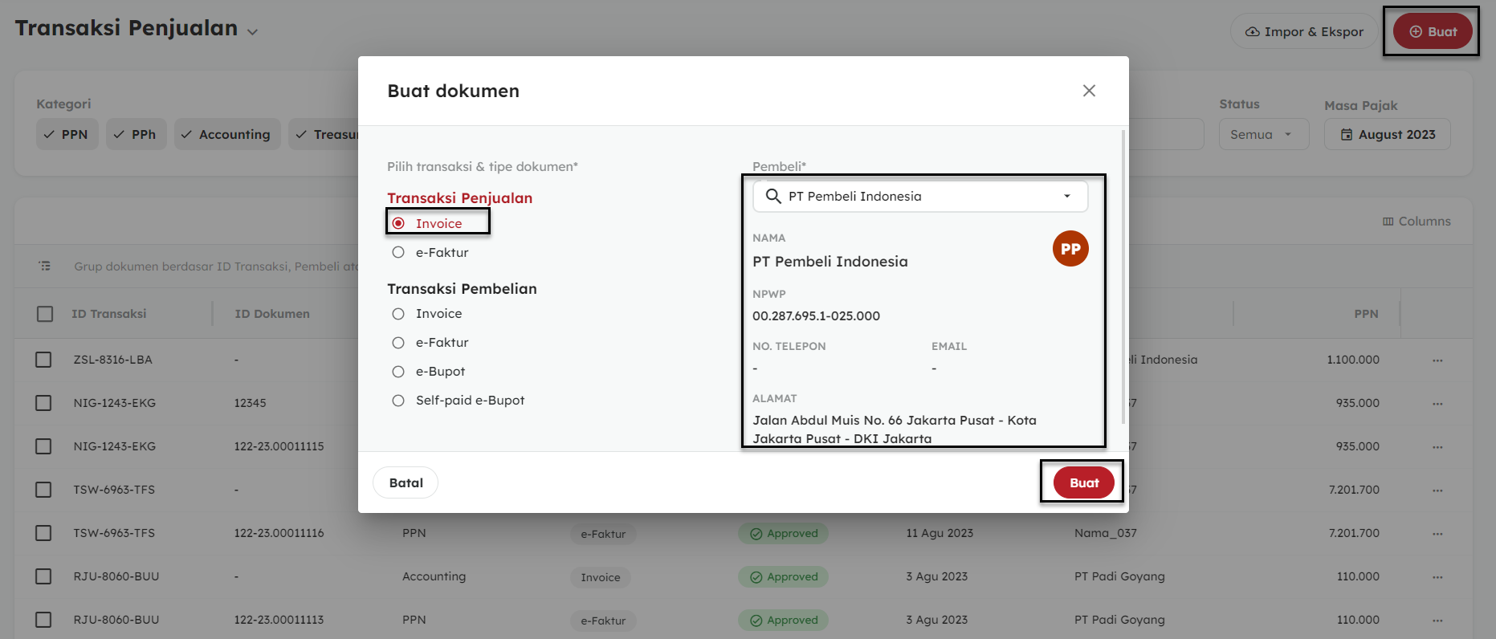
Task: Click the Impor & Ekspor cloud button
Action: click(x=1303, y=32)
